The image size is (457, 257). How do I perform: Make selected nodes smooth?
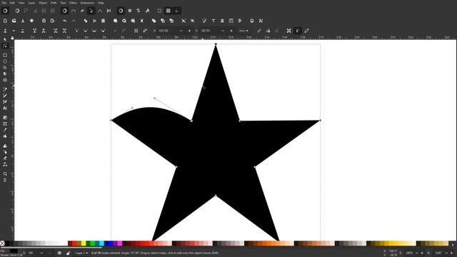pos(86,31)
